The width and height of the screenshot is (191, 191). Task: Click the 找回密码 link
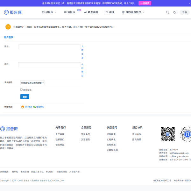[82, 70]
